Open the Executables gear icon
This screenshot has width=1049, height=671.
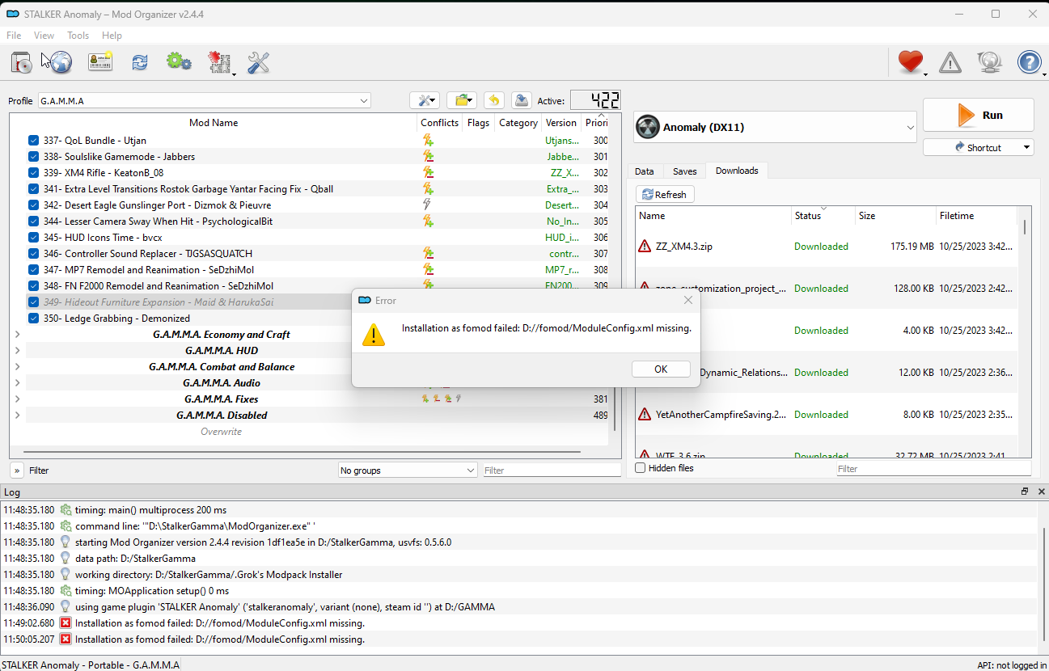[x=179, y=62]
